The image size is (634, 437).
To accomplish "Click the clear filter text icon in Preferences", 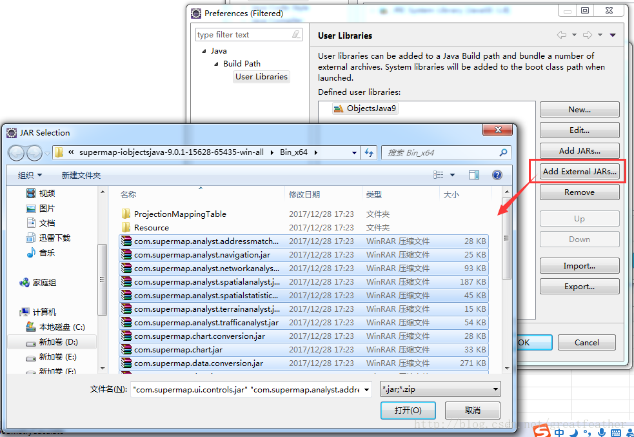I will (x=297, y=35).
